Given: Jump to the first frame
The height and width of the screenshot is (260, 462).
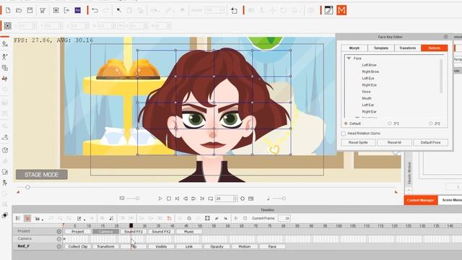Looking at the screenshot, I should (177, 199).
